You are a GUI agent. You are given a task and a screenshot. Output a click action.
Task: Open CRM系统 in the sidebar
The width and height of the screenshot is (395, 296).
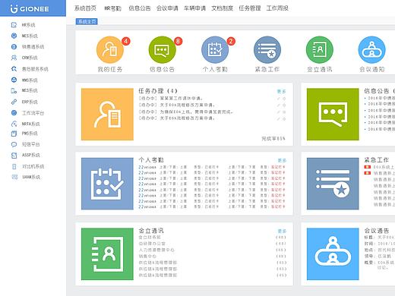coord(30,58)
